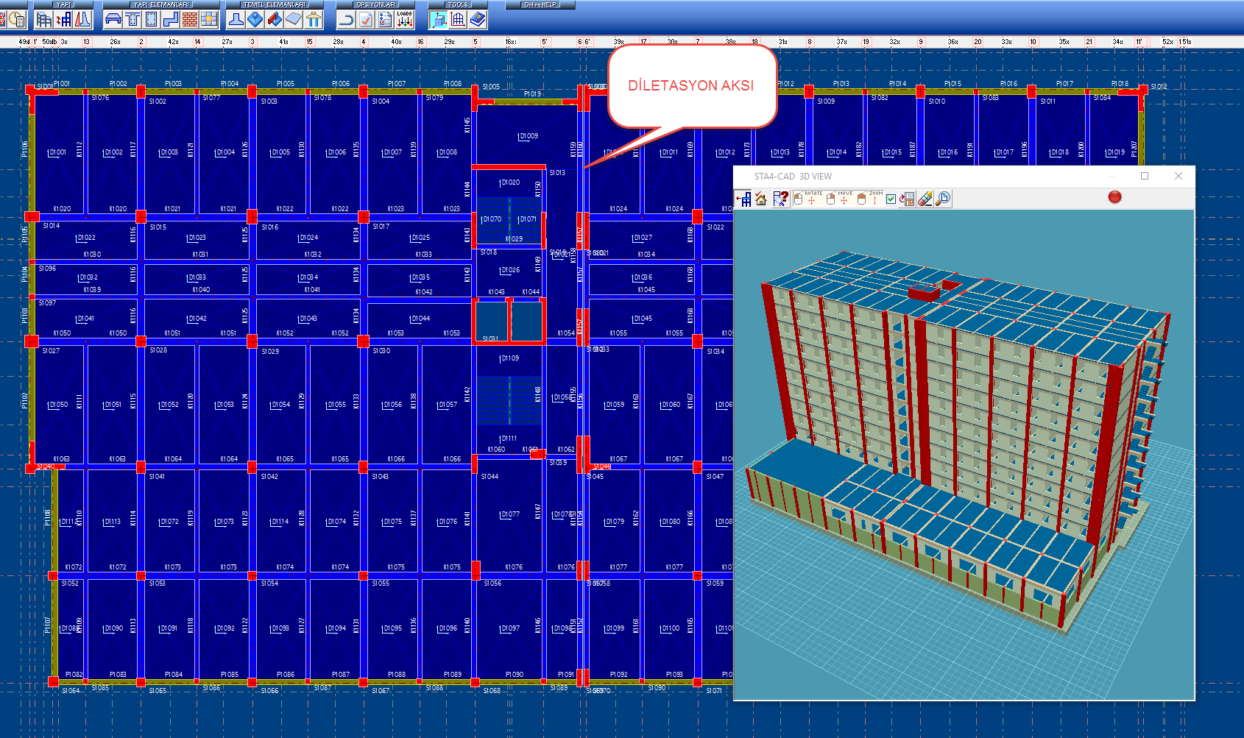The width and height of the screenshot is (1244, 738).
Task: Open the YAPI ELEMANLARI menu group
Action: click(x=160, y=4)
